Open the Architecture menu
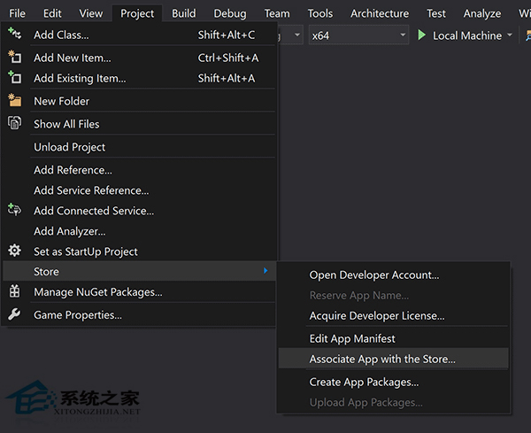Image resolution: width=531 pixels, height=433 pixels. 380,13
